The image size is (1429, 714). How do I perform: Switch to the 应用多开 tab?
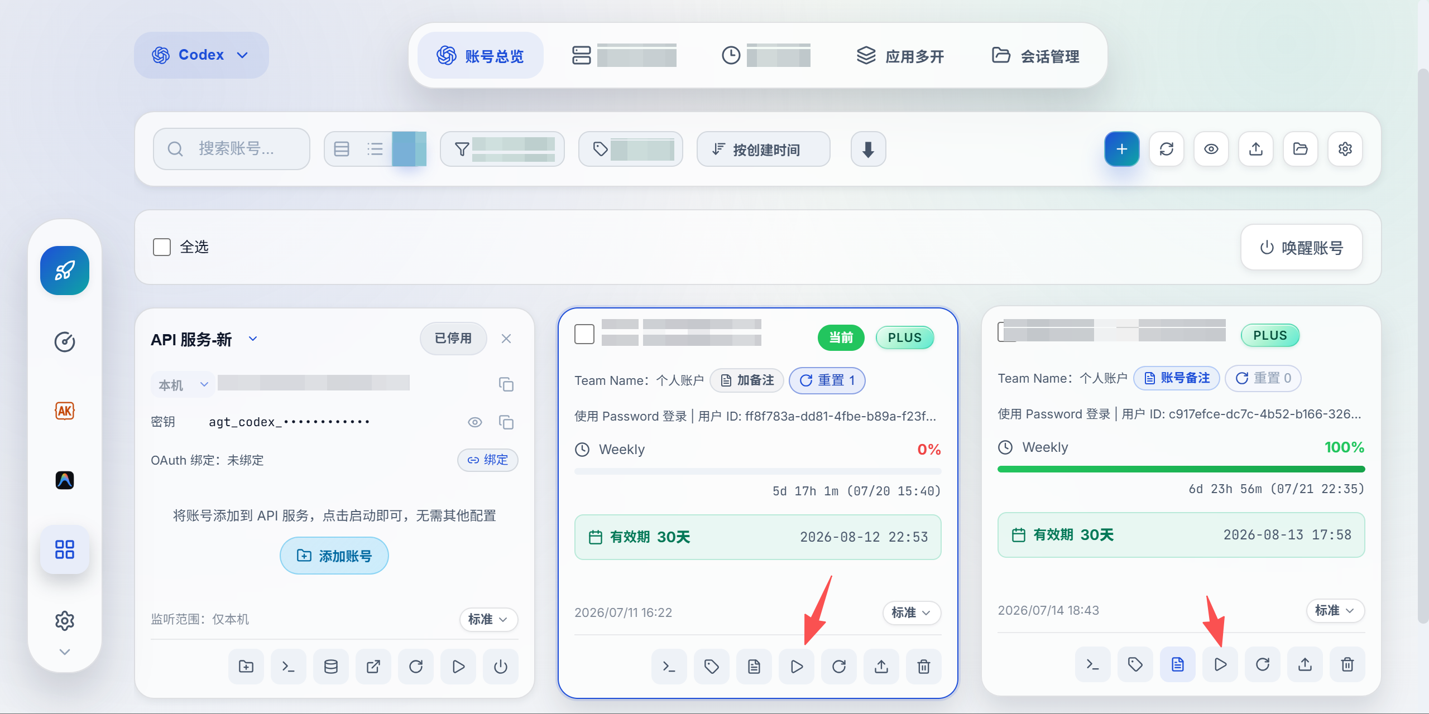pos(900,56)
